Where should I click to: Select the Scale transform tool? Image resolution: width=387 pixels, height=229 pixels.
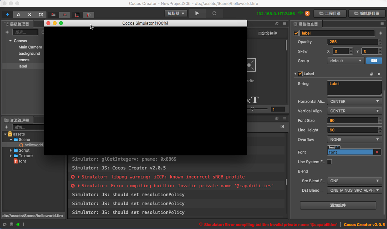[29, 15]
